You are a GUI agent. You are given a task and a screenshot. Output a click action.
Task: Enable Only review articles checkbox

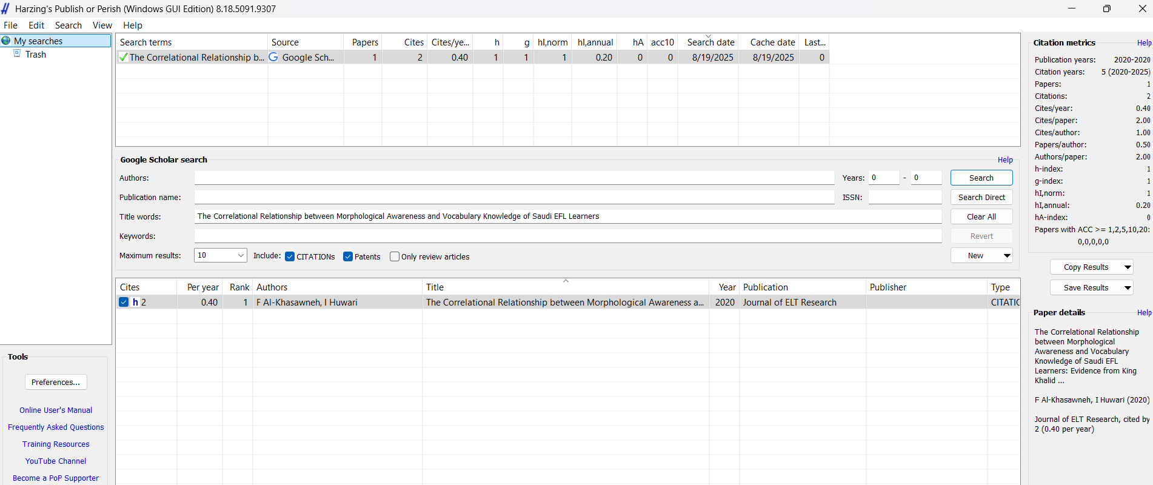coord(395,256)
